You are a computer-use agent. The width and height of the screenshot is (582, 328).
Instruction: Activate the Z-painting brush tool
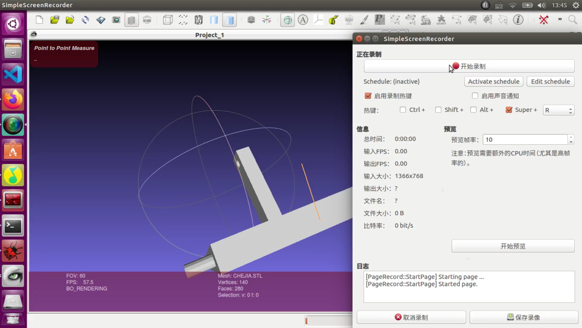[x=364, y=20]
